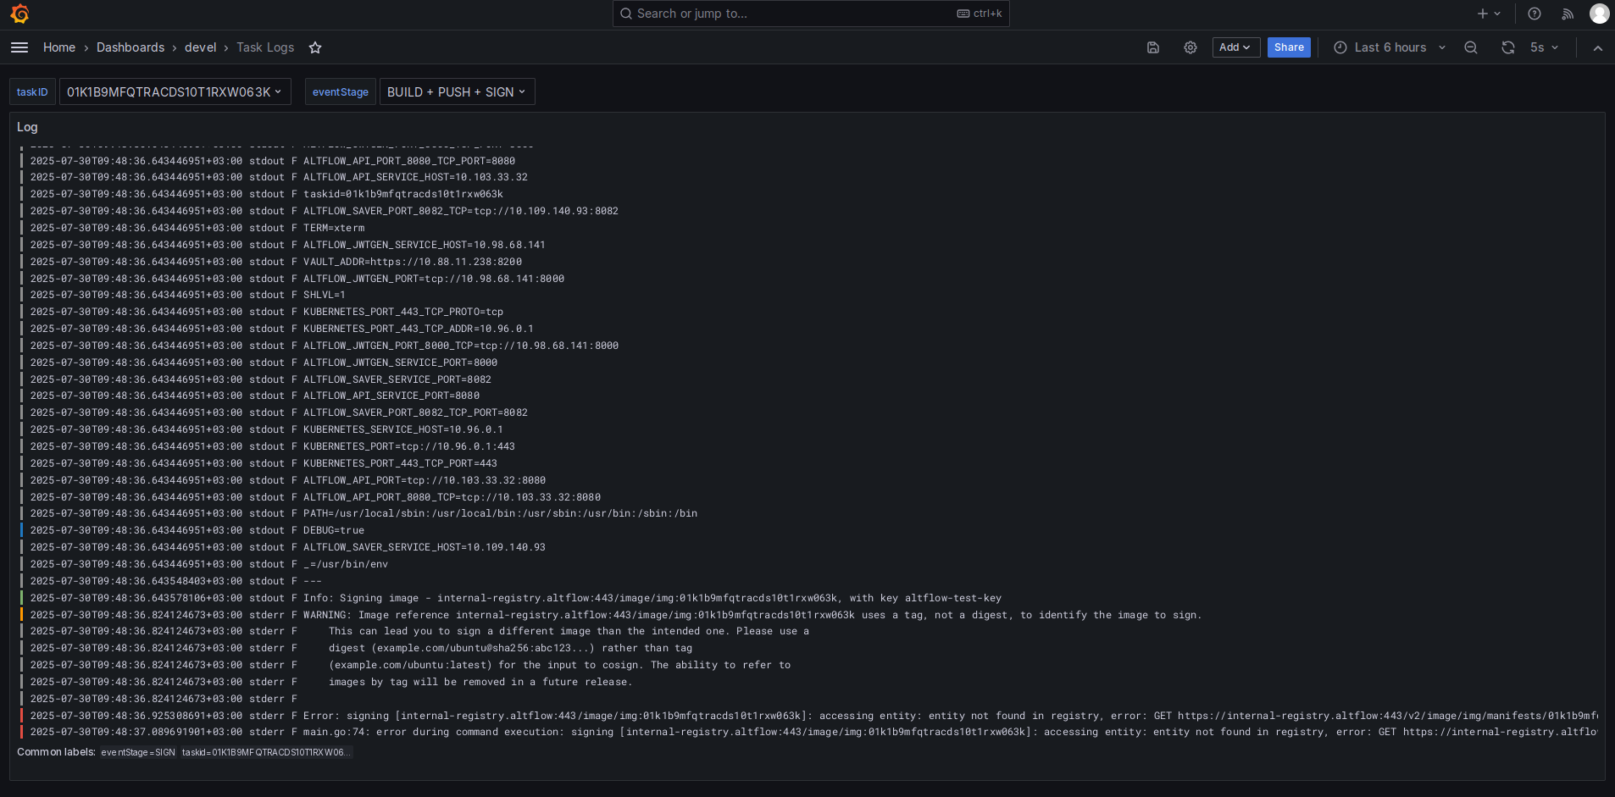Screen dimensions: 1615x797
Task: Change the 5s auto-refresh interval
Action: [x=1544, y=47]
